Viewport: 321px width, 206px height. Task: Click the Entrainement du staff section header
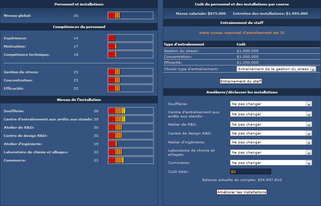(x=242, y=23)
